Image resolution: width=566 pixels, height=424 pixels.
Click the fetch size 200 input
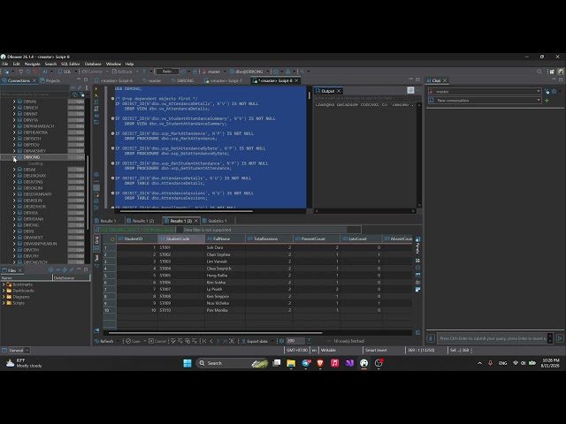[294, 341]
